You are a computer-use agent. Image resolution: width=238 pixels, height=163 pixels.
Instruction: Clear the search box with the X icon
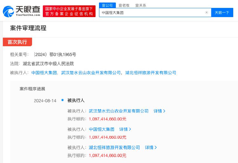[207, 13]
